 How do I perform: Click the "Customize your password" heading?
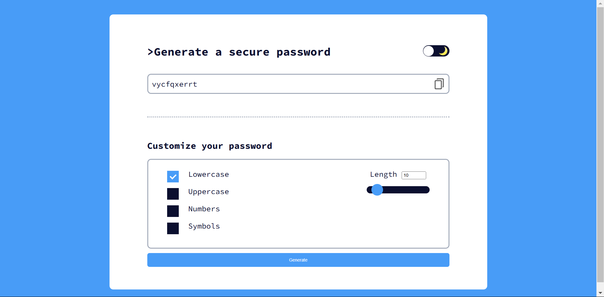[210, 146]
